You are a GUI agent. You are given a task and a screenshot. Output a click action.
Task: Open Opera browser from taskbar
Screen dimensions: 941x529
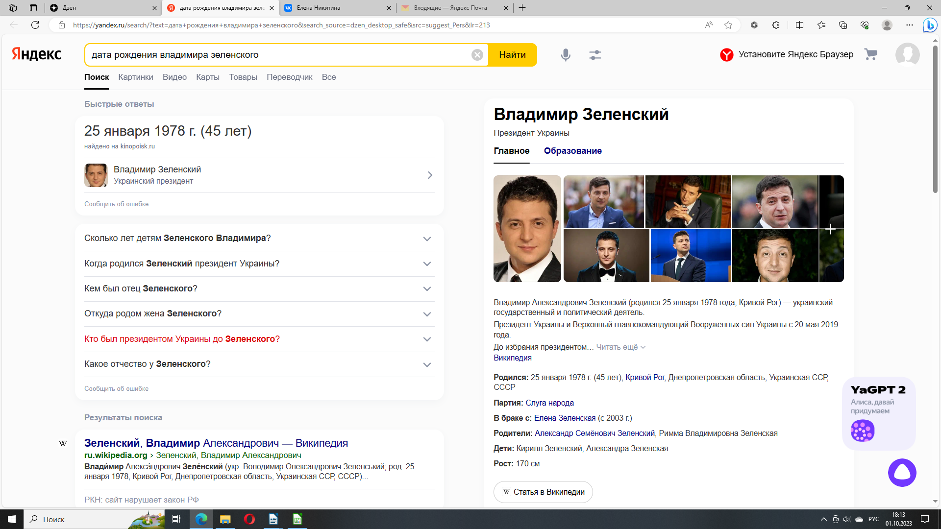pos(249,519)
